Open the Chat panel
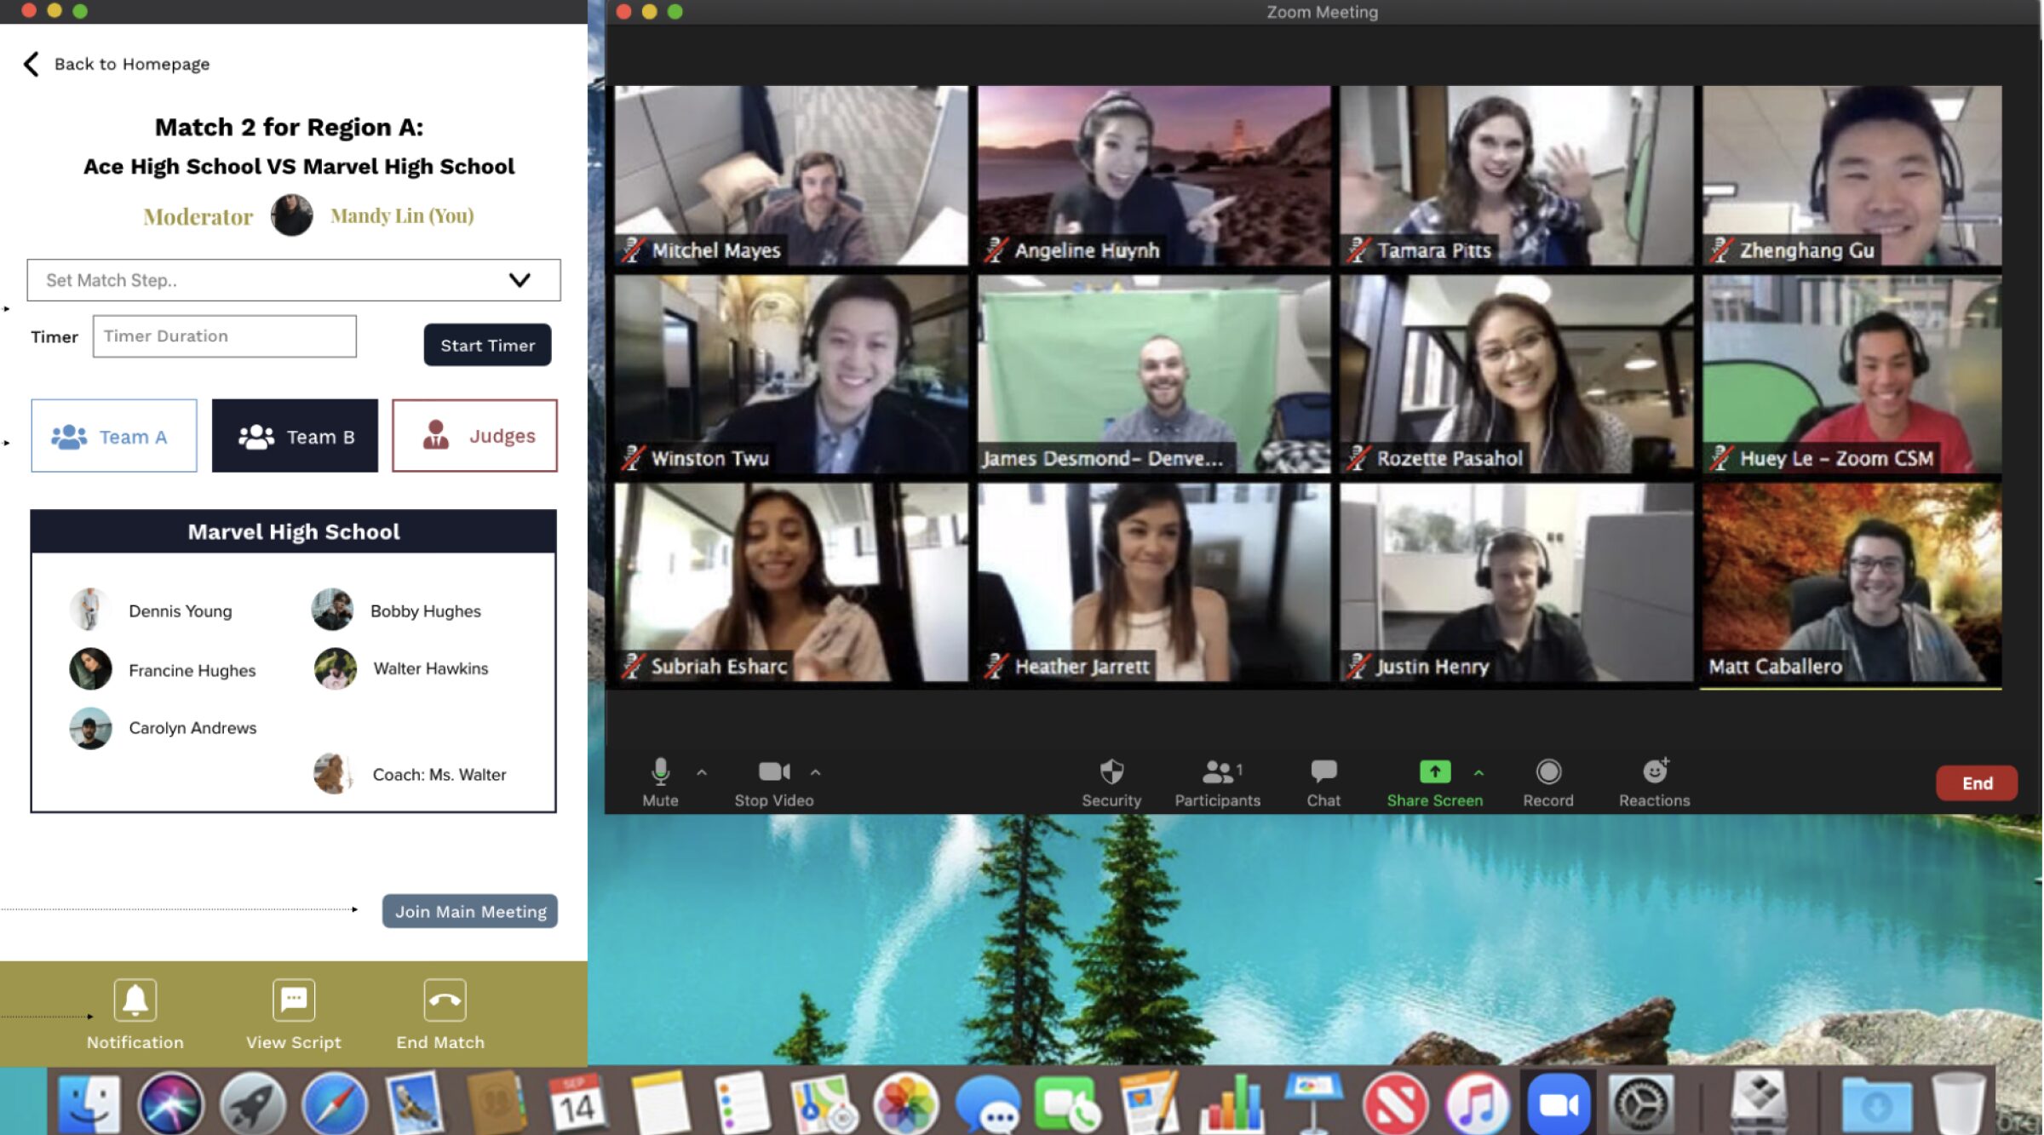This screenshot has height=1135, width=2044. point(1321,777)
